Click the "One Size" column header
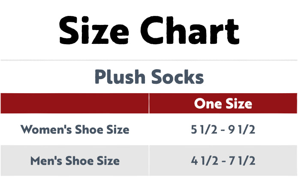298x177 pixels. click(x=223, y=104)
